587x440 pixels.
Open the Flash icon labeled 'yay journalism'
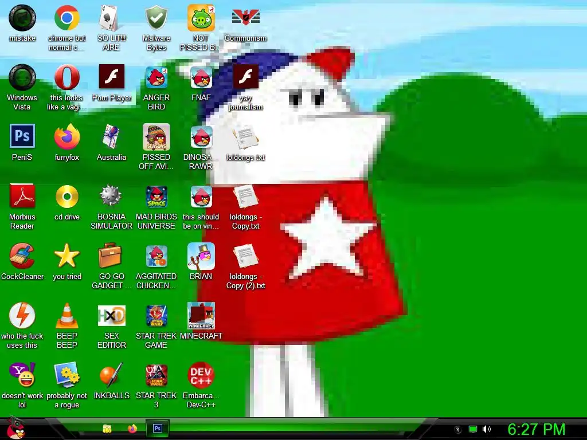(245, 76)
